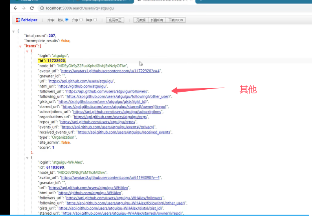
Task: Select the 默认 default sort radio button
Action: coord(67,20)
